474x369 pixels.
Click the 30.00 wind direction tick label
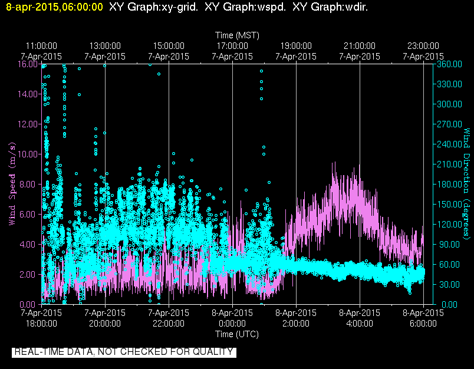coord(449,284)
